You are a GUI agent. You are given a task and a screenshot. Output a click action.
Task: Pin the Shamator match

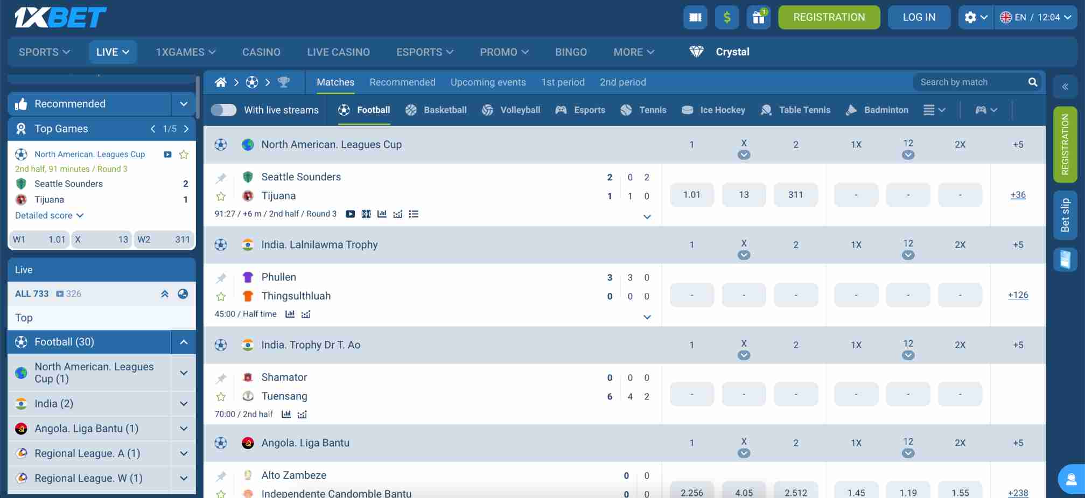[x=221, y=378]
